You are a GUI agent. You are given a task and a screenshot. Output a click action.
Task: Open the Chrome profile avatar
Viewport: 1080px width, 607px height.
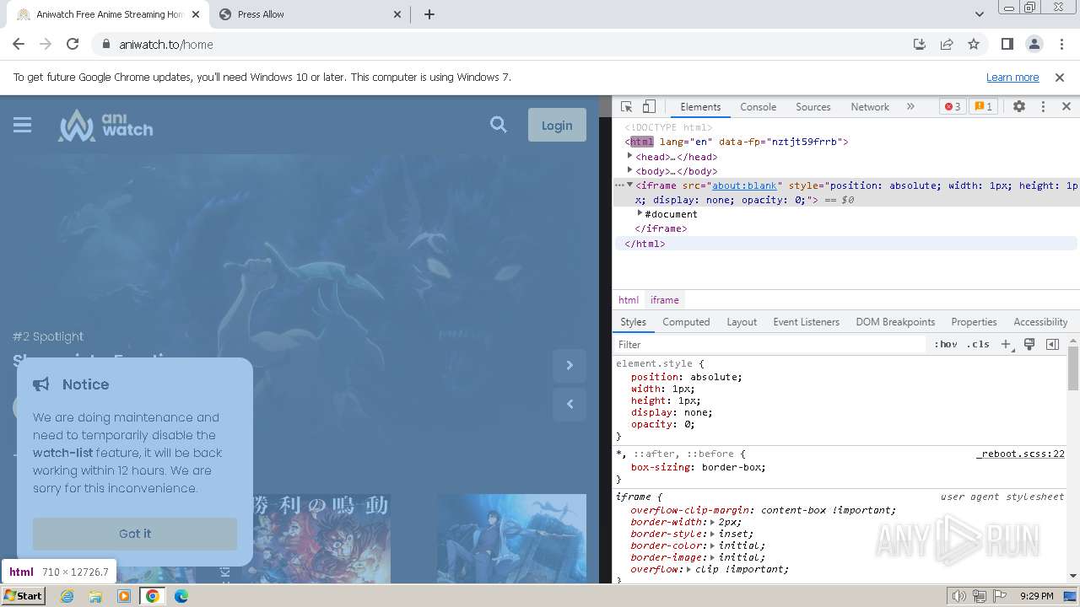(1034, 44)
